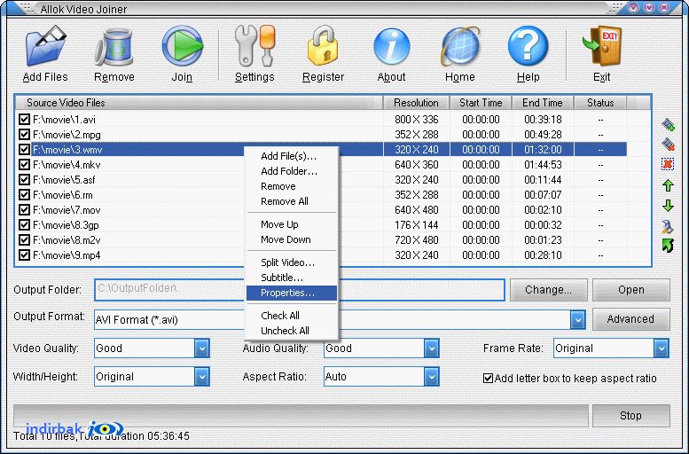Select end time 00:28:10 of 9.mp4
The image size is (689, 454).
[543, 254]
